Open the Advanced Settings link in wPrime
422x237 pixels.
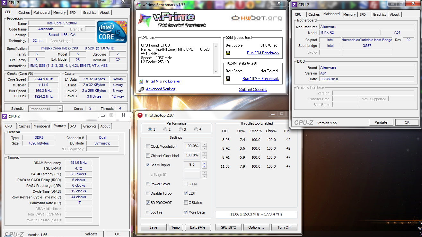161,89
